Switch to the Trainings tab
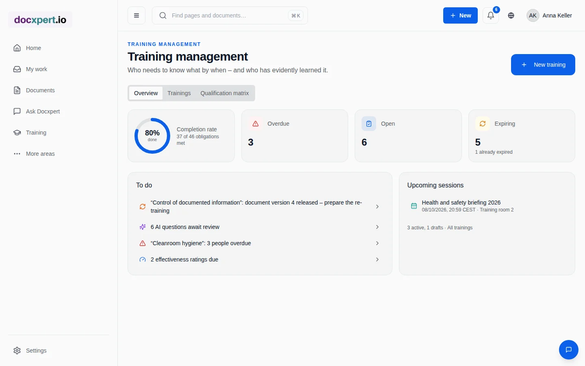This screenshot has height=366, width=585. click(179, 93)
